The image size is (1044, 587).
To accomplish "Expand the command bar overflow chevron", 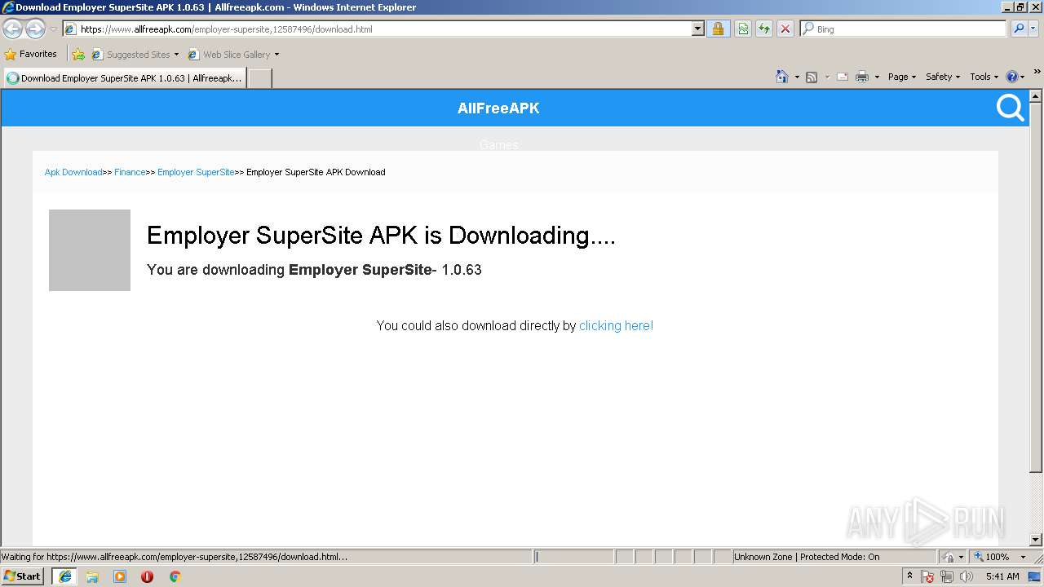I will [1037, 72].
